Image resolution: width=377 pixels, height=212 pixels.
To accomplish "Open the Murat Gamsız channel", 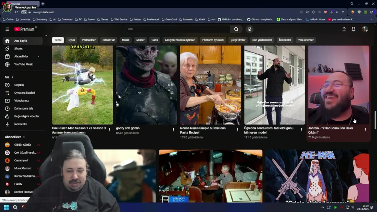I will pyautogui.click(x=22, y=168).
